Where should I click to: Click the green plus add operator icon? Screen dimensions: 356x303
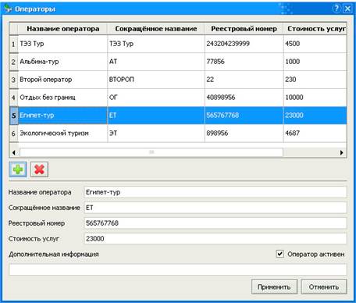tap(18, 169)
